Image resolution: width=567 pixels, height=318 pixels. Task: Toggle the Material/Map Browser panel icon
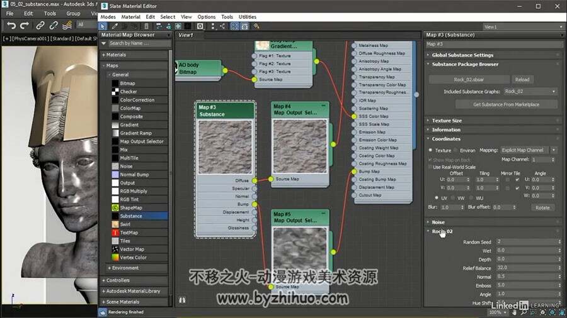click(x=235, y=26)
